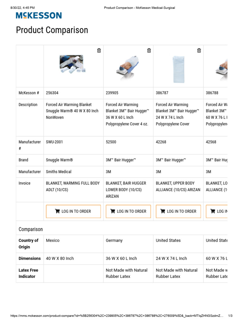The image size is (243, 324).
Task: Click trash icon for product 386787
Action: (x=199, y=50)
